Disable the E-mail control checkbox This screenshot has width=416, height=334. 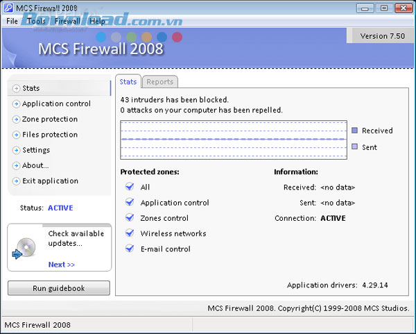click(129, 249)
